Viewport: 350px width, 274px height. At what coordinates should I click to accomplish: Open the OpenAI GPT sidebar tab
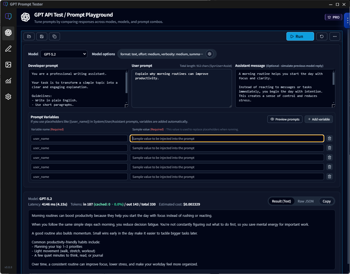tap(8, 33)
